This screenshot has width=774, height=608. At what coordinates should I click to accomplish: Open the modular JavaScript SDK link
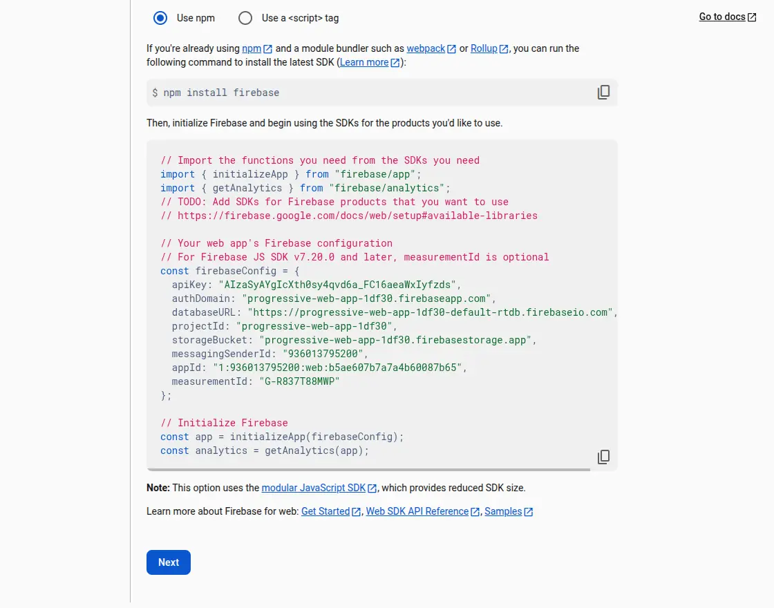[314, 488]
